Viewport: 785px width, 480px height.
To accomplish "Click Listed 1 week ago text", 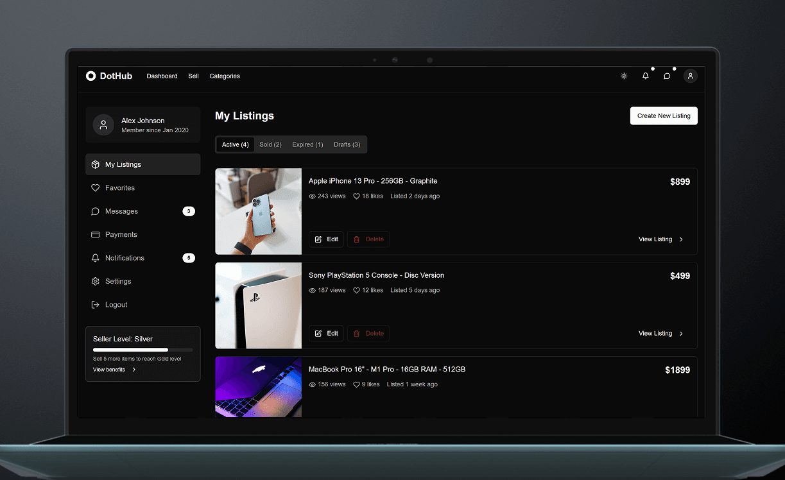I will pos(412,384).
